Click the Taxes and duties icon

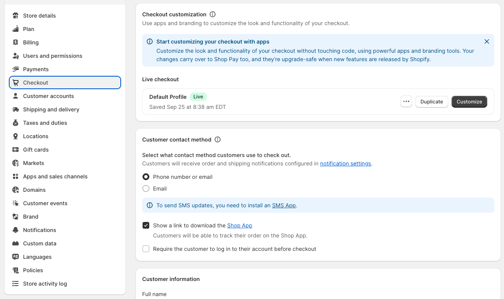pos(16,123)
